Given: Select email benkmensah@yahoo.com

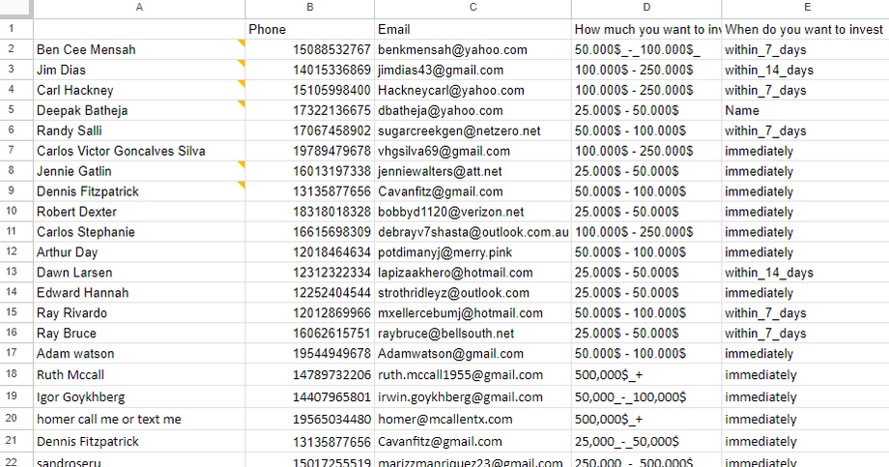Looking at the screenshot, I should click(x=473, y=49).
